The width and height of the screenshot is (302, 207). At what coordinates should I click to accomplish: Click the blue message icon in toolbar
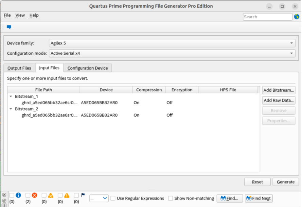9,27
